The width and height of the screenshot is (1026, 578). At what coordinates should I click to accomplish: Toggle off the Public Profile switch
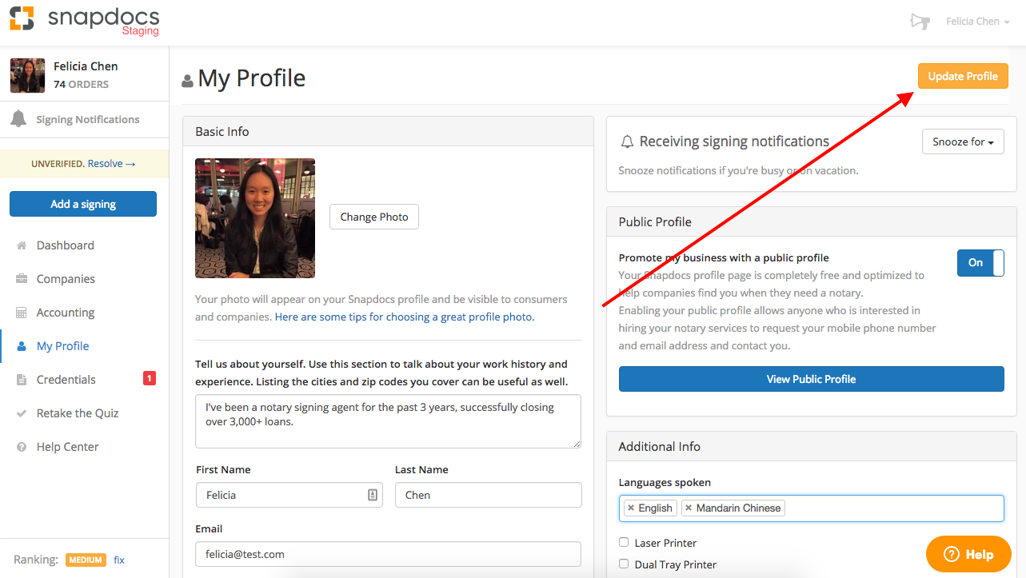[x=980, y=262]
